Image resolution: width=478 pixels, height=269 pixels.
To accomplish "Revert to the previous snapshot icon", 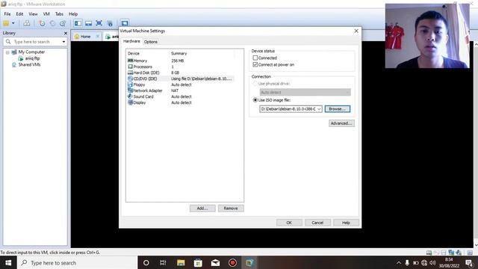I will click(x=52, y=23).
